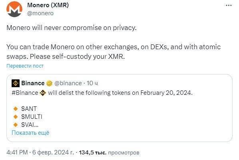The image size is (239, 160).
Task: Click the 10 ч timestamp on quoted post
Action: [92, 83]
